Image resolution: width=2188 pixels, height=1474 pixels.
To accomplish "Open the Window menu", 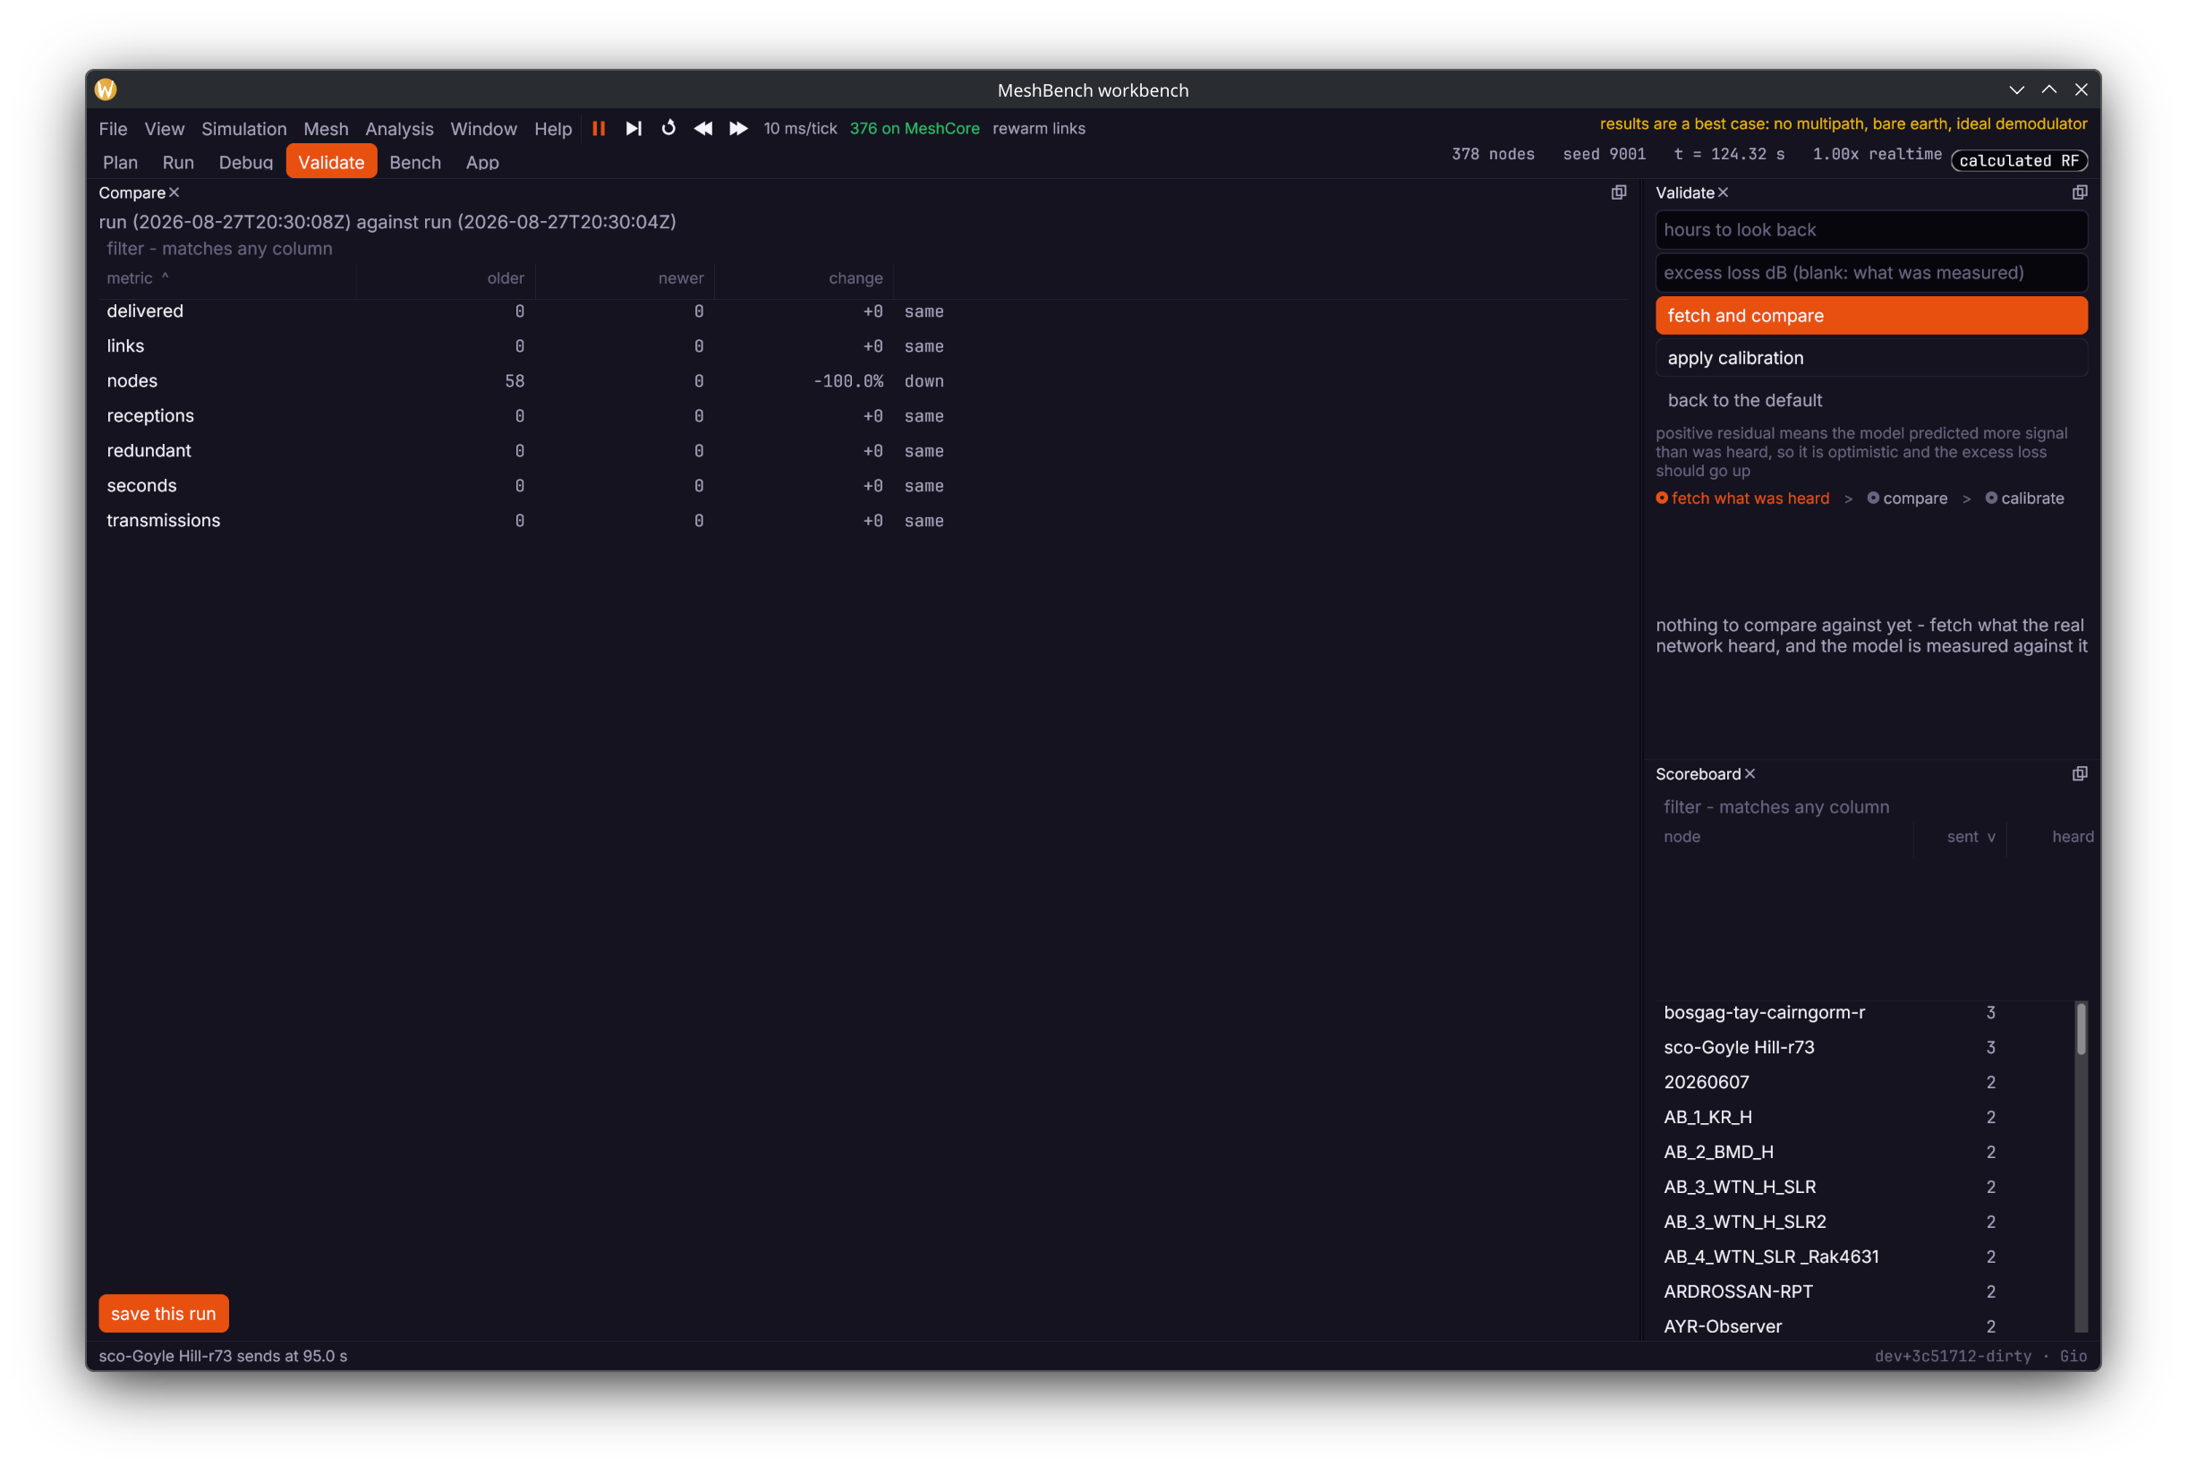I will (x=483, y=129).
